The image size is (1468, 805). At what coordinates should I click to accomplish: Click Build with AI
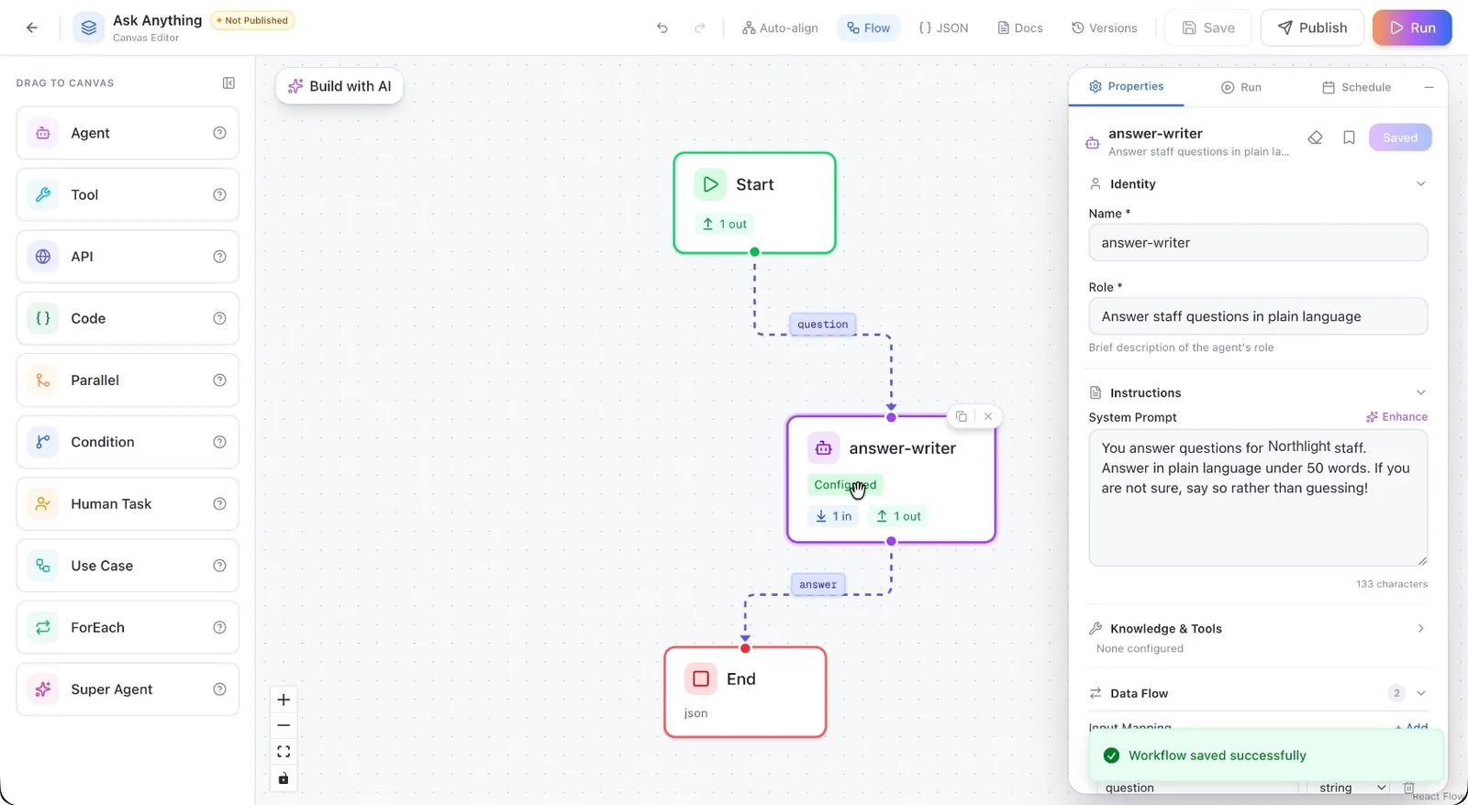(339, 86)
